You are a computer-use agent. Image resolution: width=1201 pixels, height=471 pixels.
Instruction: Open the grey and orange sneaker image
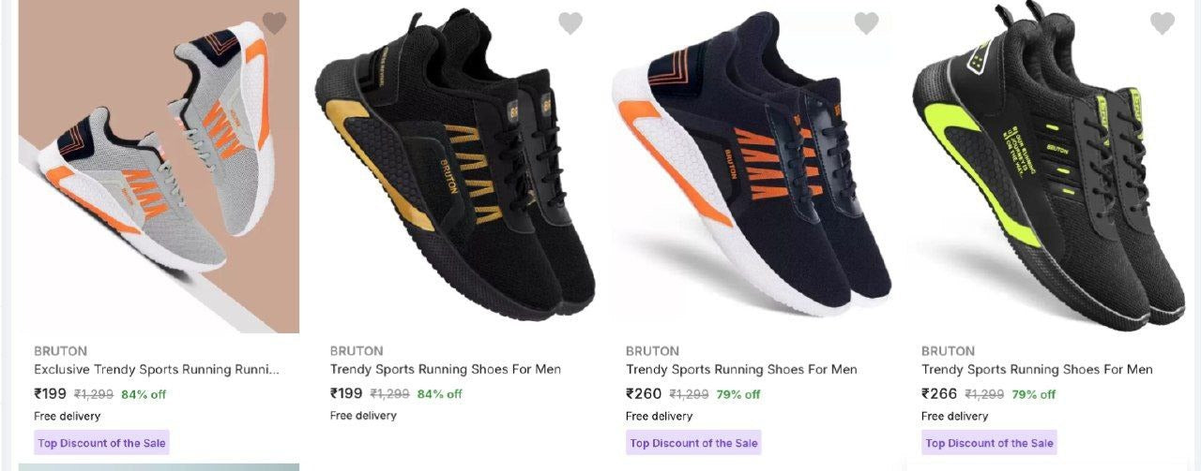tap(159, 169)
